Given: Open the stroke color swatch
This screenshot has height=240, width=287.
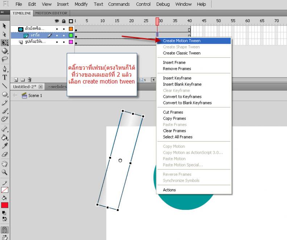Looking at the screenshot, I should 5,190.
